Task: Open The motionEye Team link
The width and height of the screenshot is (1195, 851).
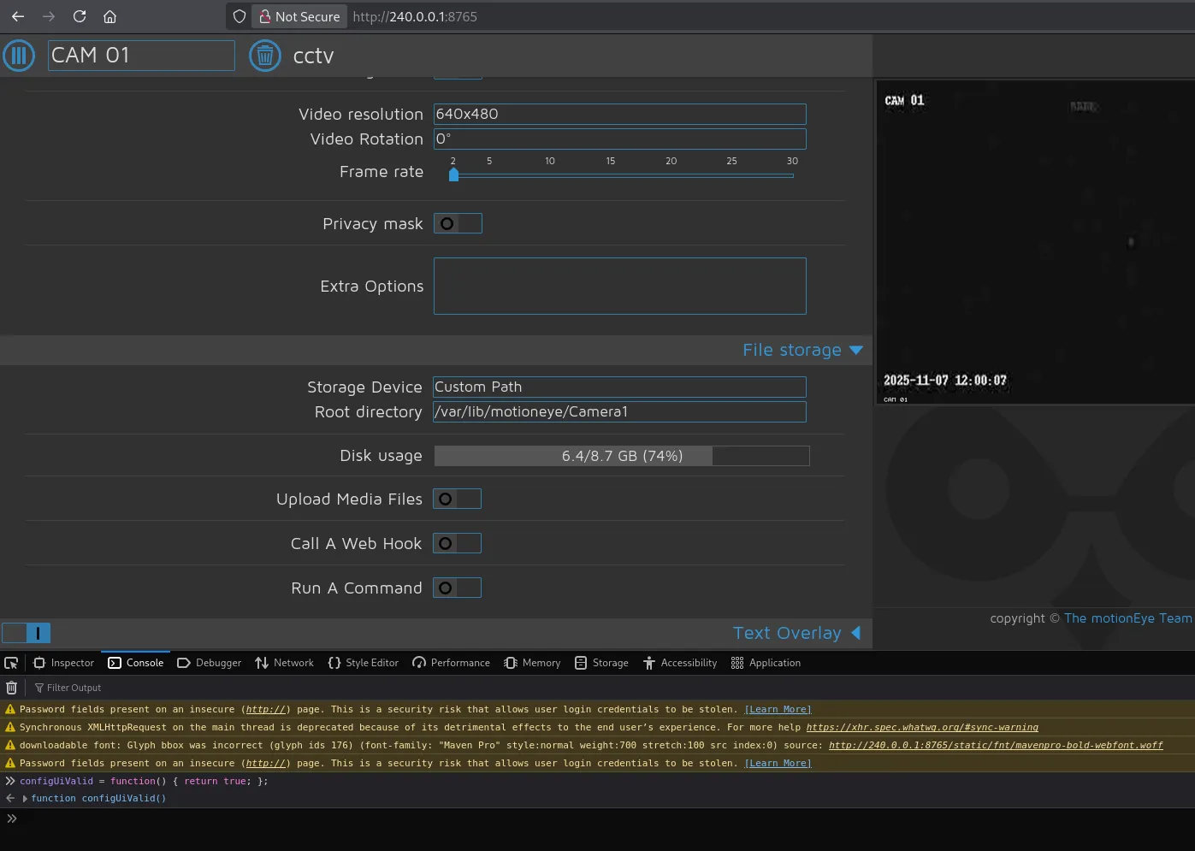Action: 1127,618
